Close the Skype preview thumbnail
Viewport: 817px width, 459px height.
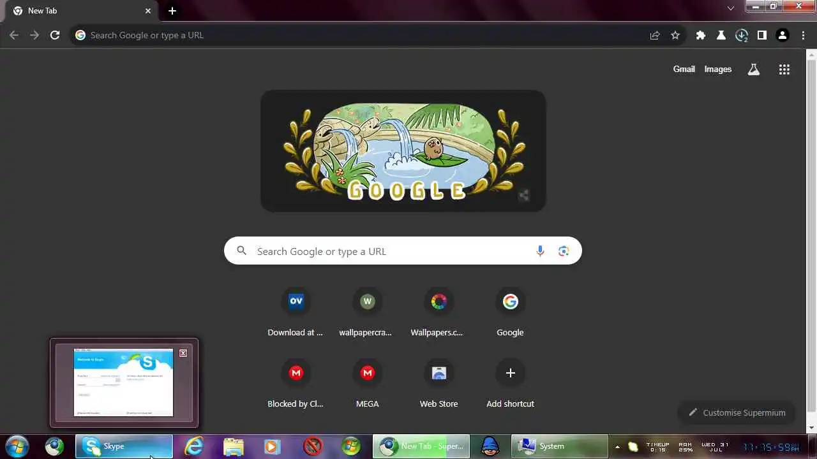point(183,353)
